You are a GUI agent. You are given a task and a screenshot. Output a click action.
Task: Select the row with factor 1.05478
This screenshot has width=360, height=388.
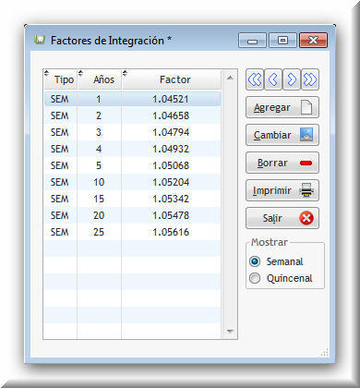pyautogui.click(x=132, y=215)
